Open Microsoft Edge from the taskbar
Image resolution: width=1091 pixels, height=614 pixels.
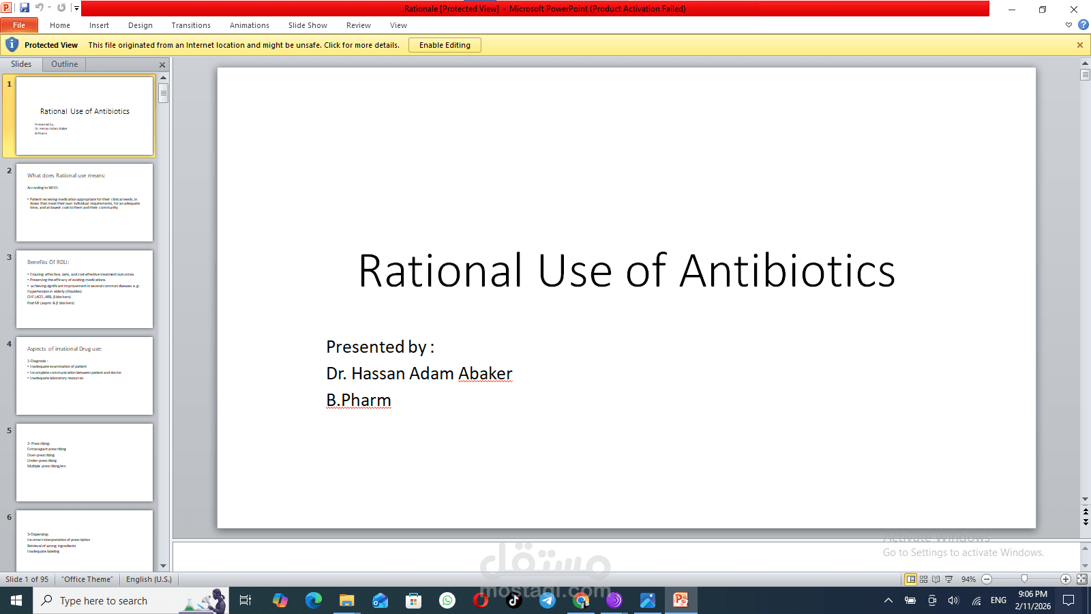pos(314,600)
